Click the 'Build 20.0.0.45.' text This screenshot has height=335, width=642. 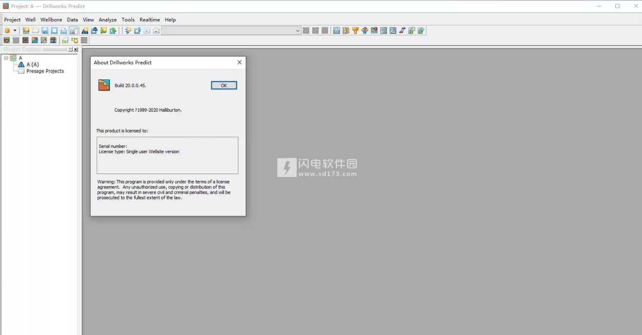pyautogui.click(x=130, y=86)
